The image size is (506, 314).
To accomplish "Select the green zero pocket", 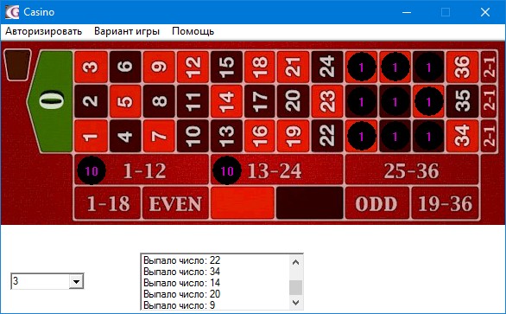I will pyautogui.click(x=50, y=101).
